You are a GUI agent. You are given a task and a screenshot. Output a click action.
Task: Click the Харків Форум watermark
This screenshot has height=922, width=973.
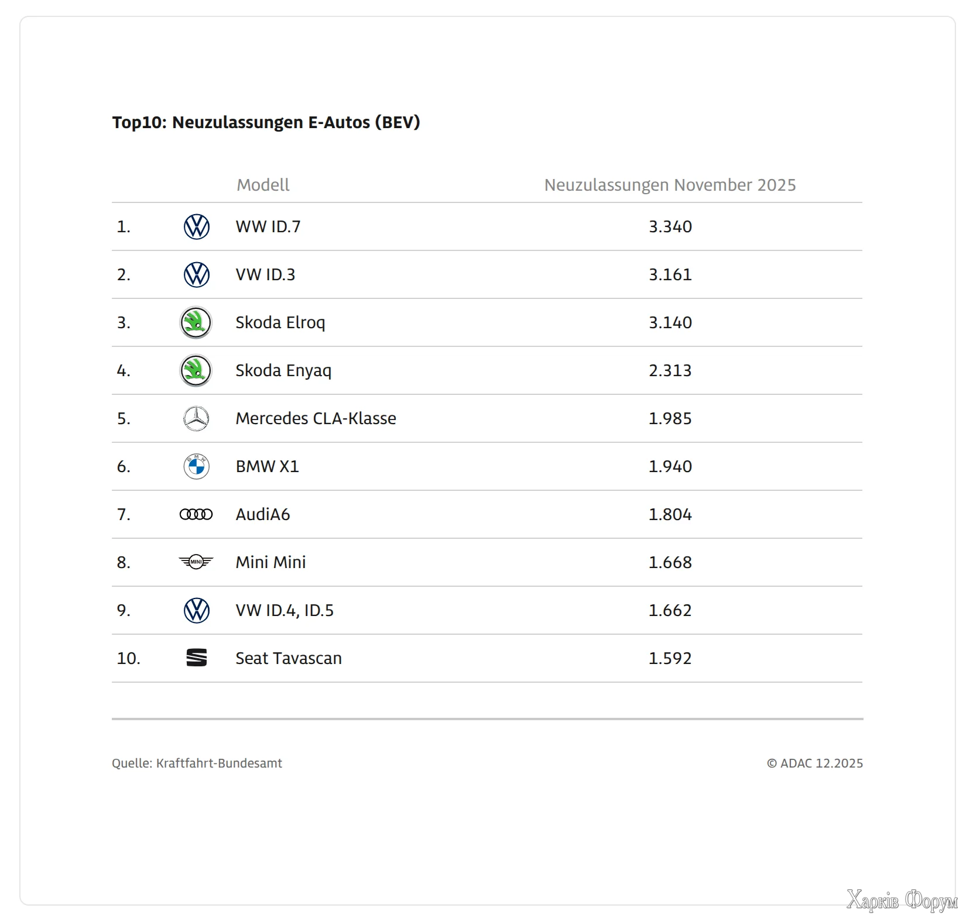tap(901, 900)
